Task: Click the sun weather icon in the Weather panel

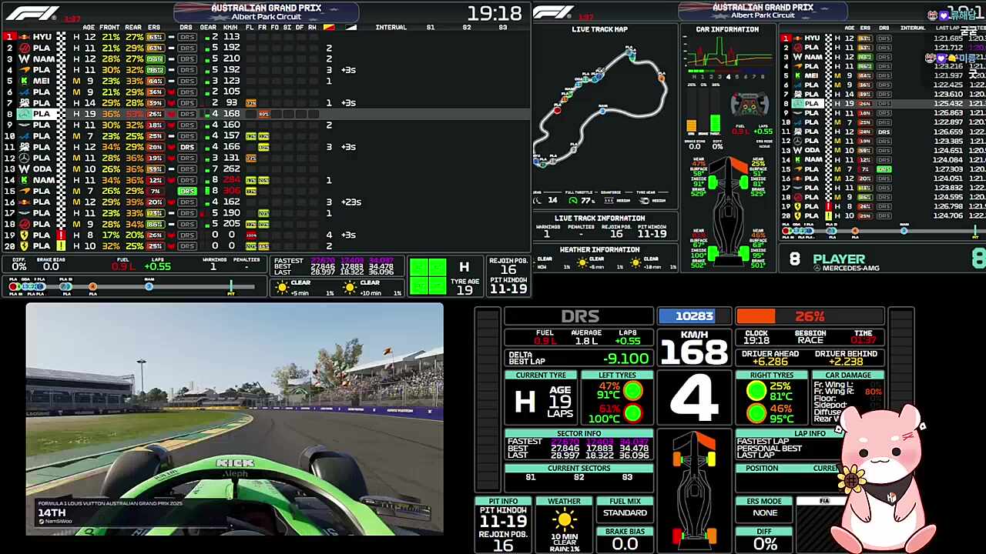Action: click(564, 520)
